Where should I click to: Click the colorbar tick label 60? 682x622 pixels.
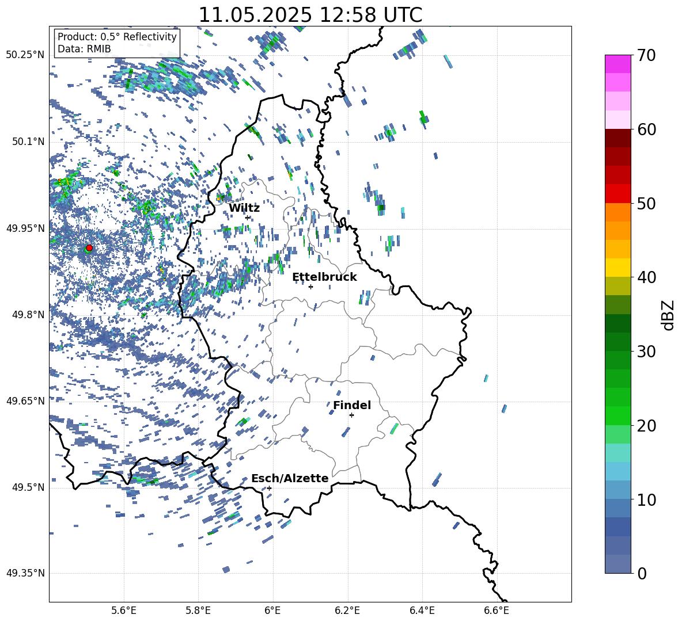tap(646, 129)
